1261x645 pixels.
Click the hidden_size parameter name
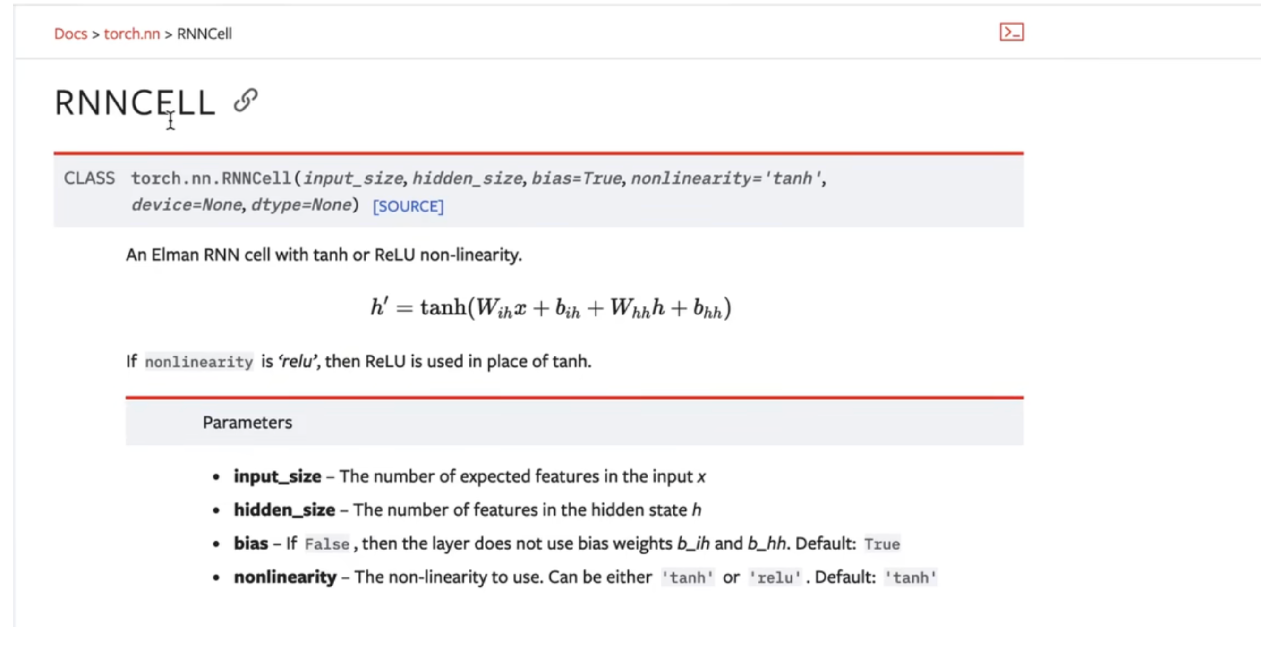coord(284,510)
